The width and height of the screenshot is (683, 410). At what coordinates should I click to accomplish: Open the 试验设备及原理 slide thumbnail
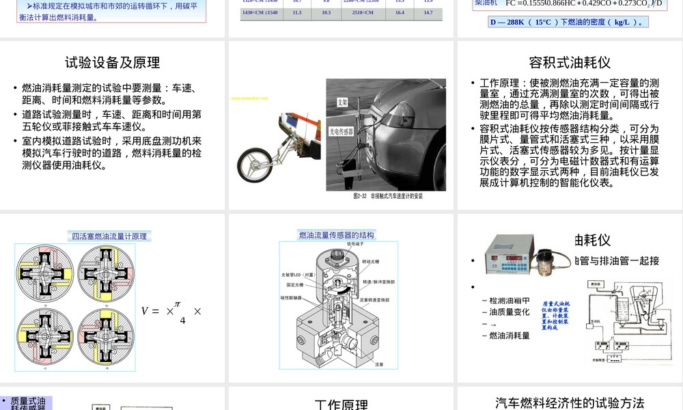pos(113,125)
